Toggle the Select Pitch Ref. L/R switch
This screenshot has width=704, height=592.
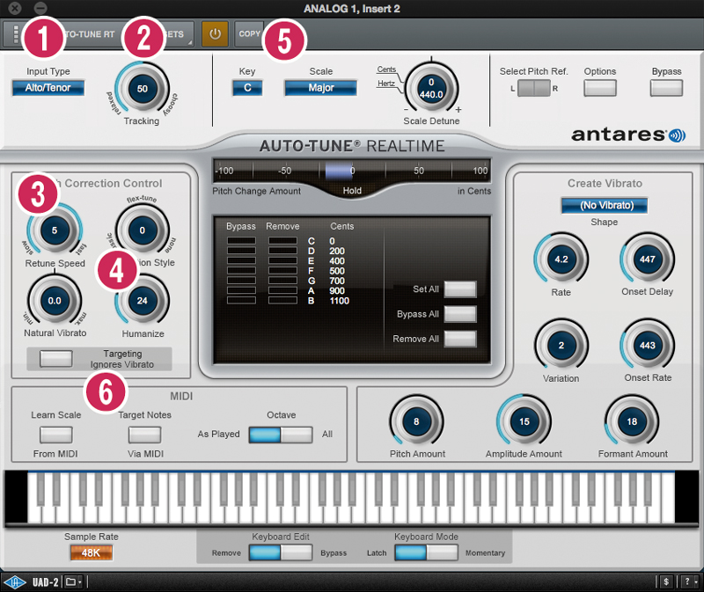[x=534, y=88]
